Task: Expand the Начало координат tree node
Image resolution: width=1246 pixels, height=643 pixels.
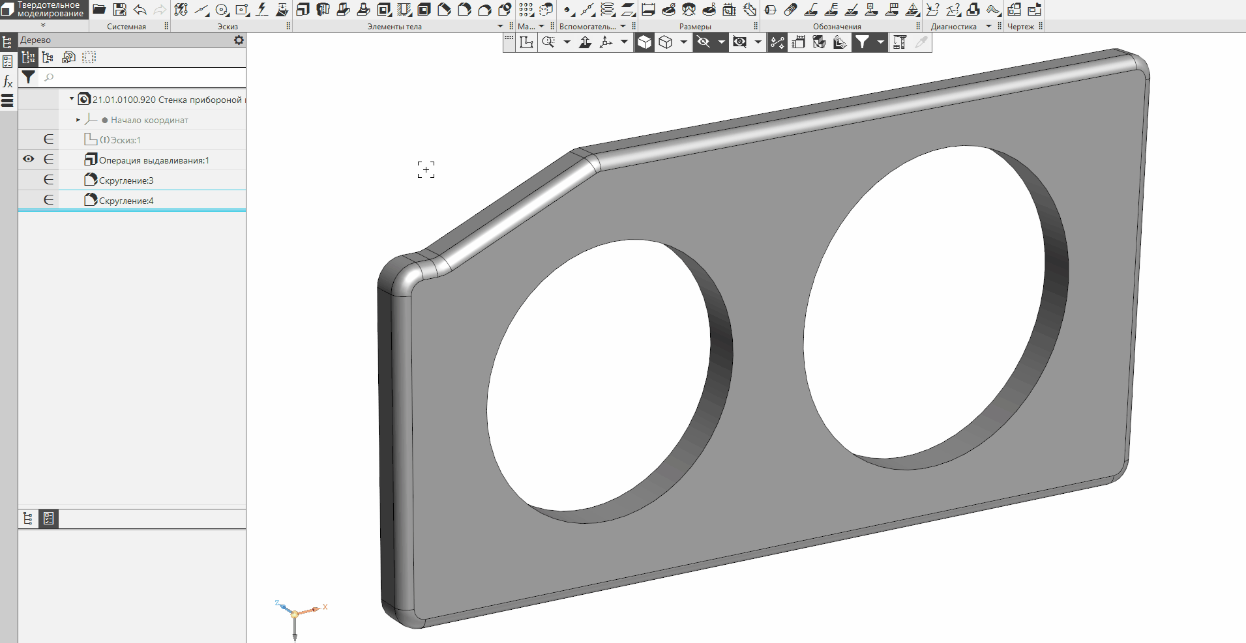Action: tap(78, 120)
